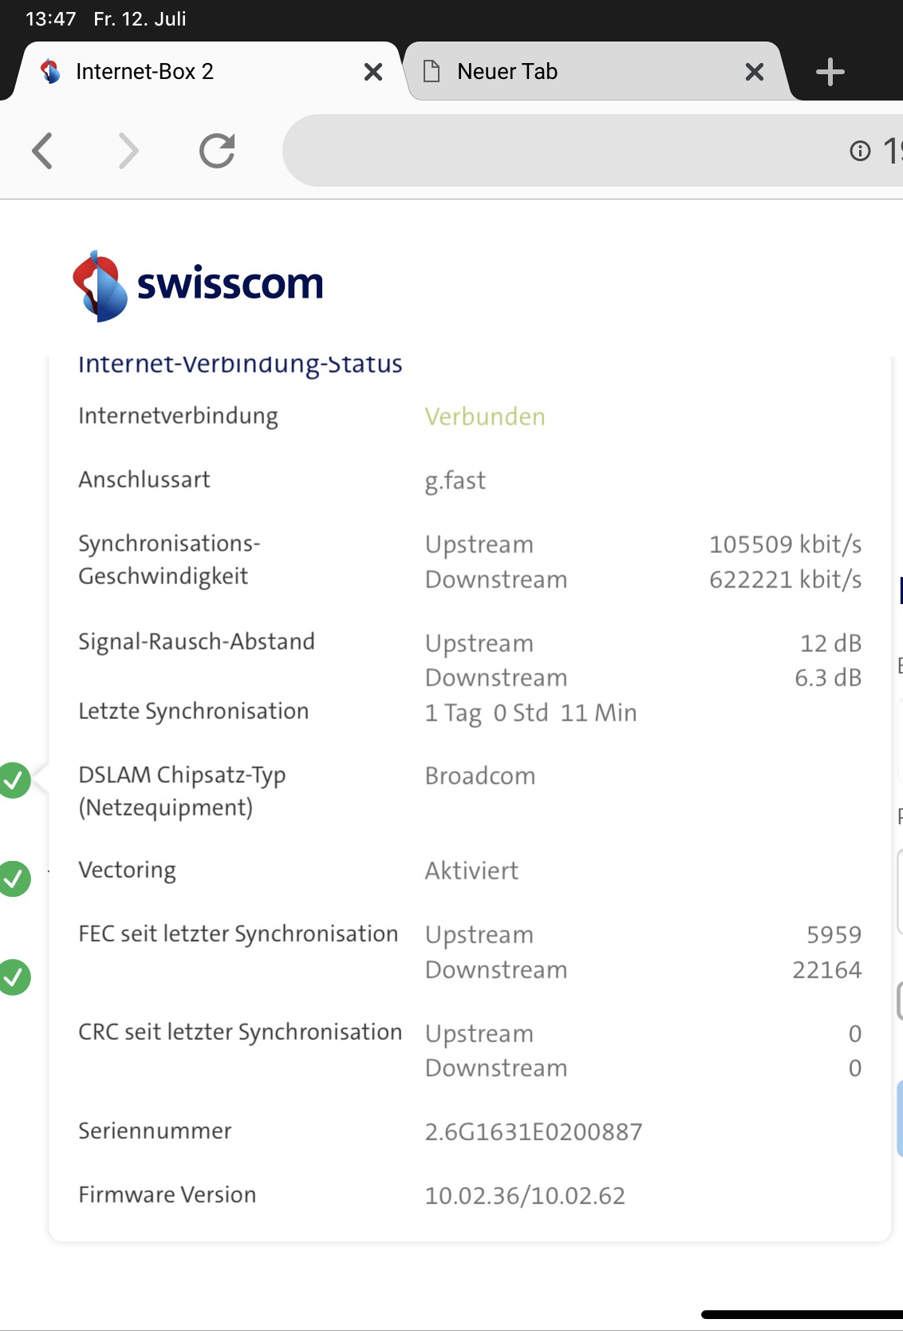Open a new browser tab
The height and width of the screenshot is (1331, 903).
point(830,72)
